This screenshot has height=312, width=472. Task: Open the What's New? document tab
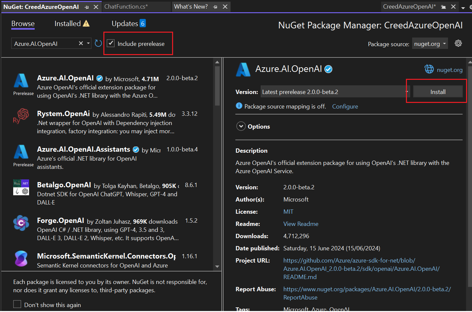[191, 7]
